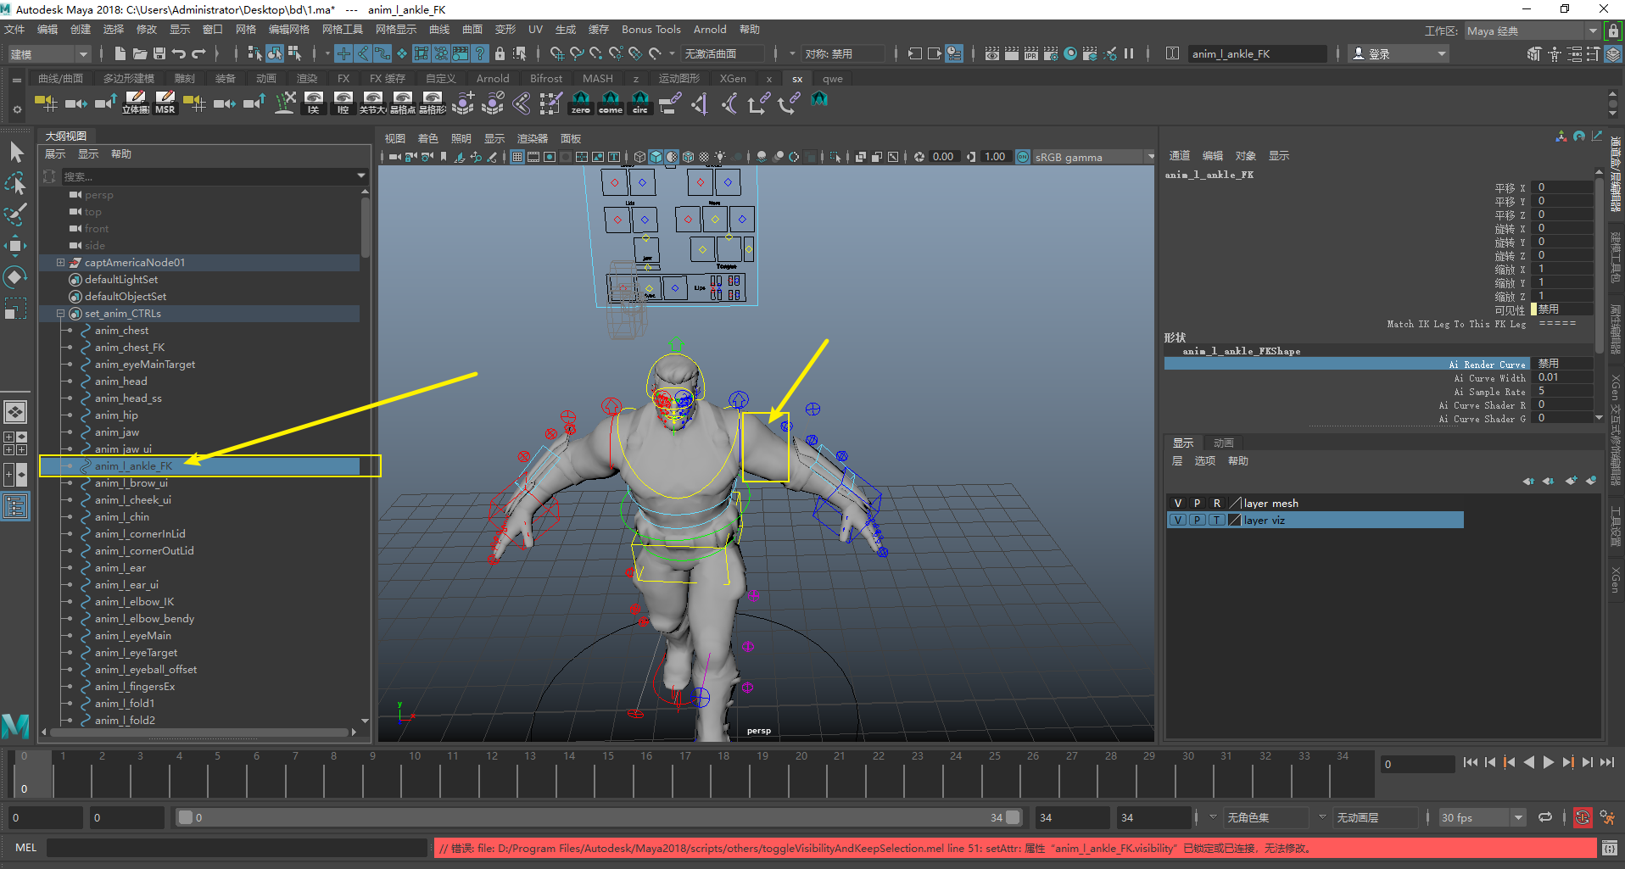Toggle visibility V of layer viz
The width and height of the screenshot is (1625, 869).
(x=1177, y=520)
